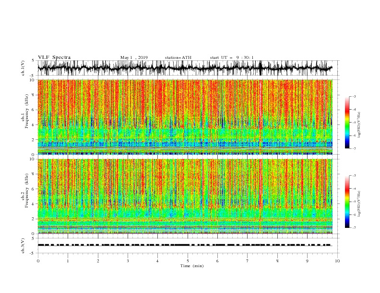Viewport: 380px width, 293px height.
Task: Click the date 'May 1, 2019'
Action: point(134,57)
